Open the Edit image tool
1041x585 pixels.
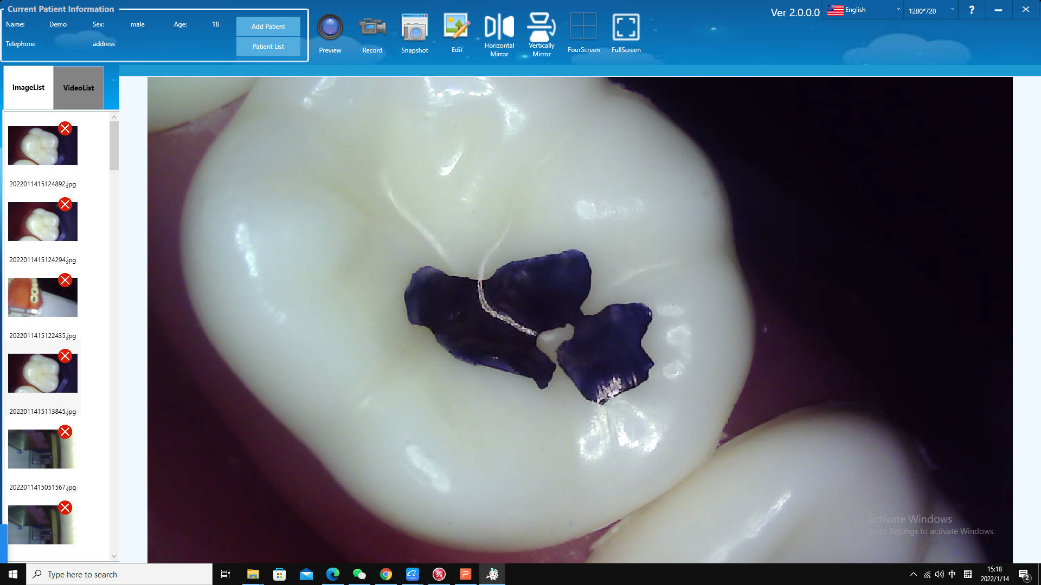[457, 27]
